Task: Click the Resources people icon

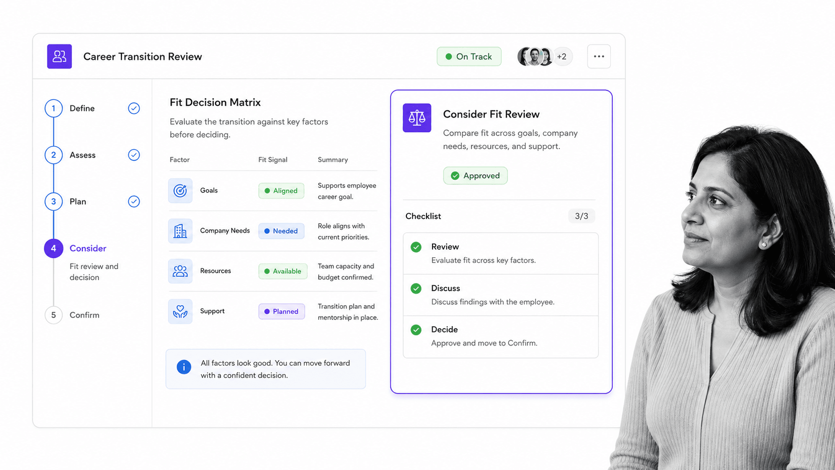Action: (180, 271)
